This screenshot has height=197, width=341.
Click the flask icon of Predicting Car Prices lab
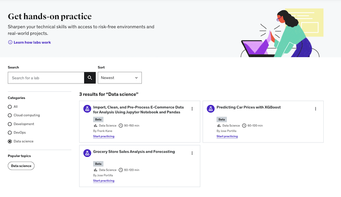211,109
